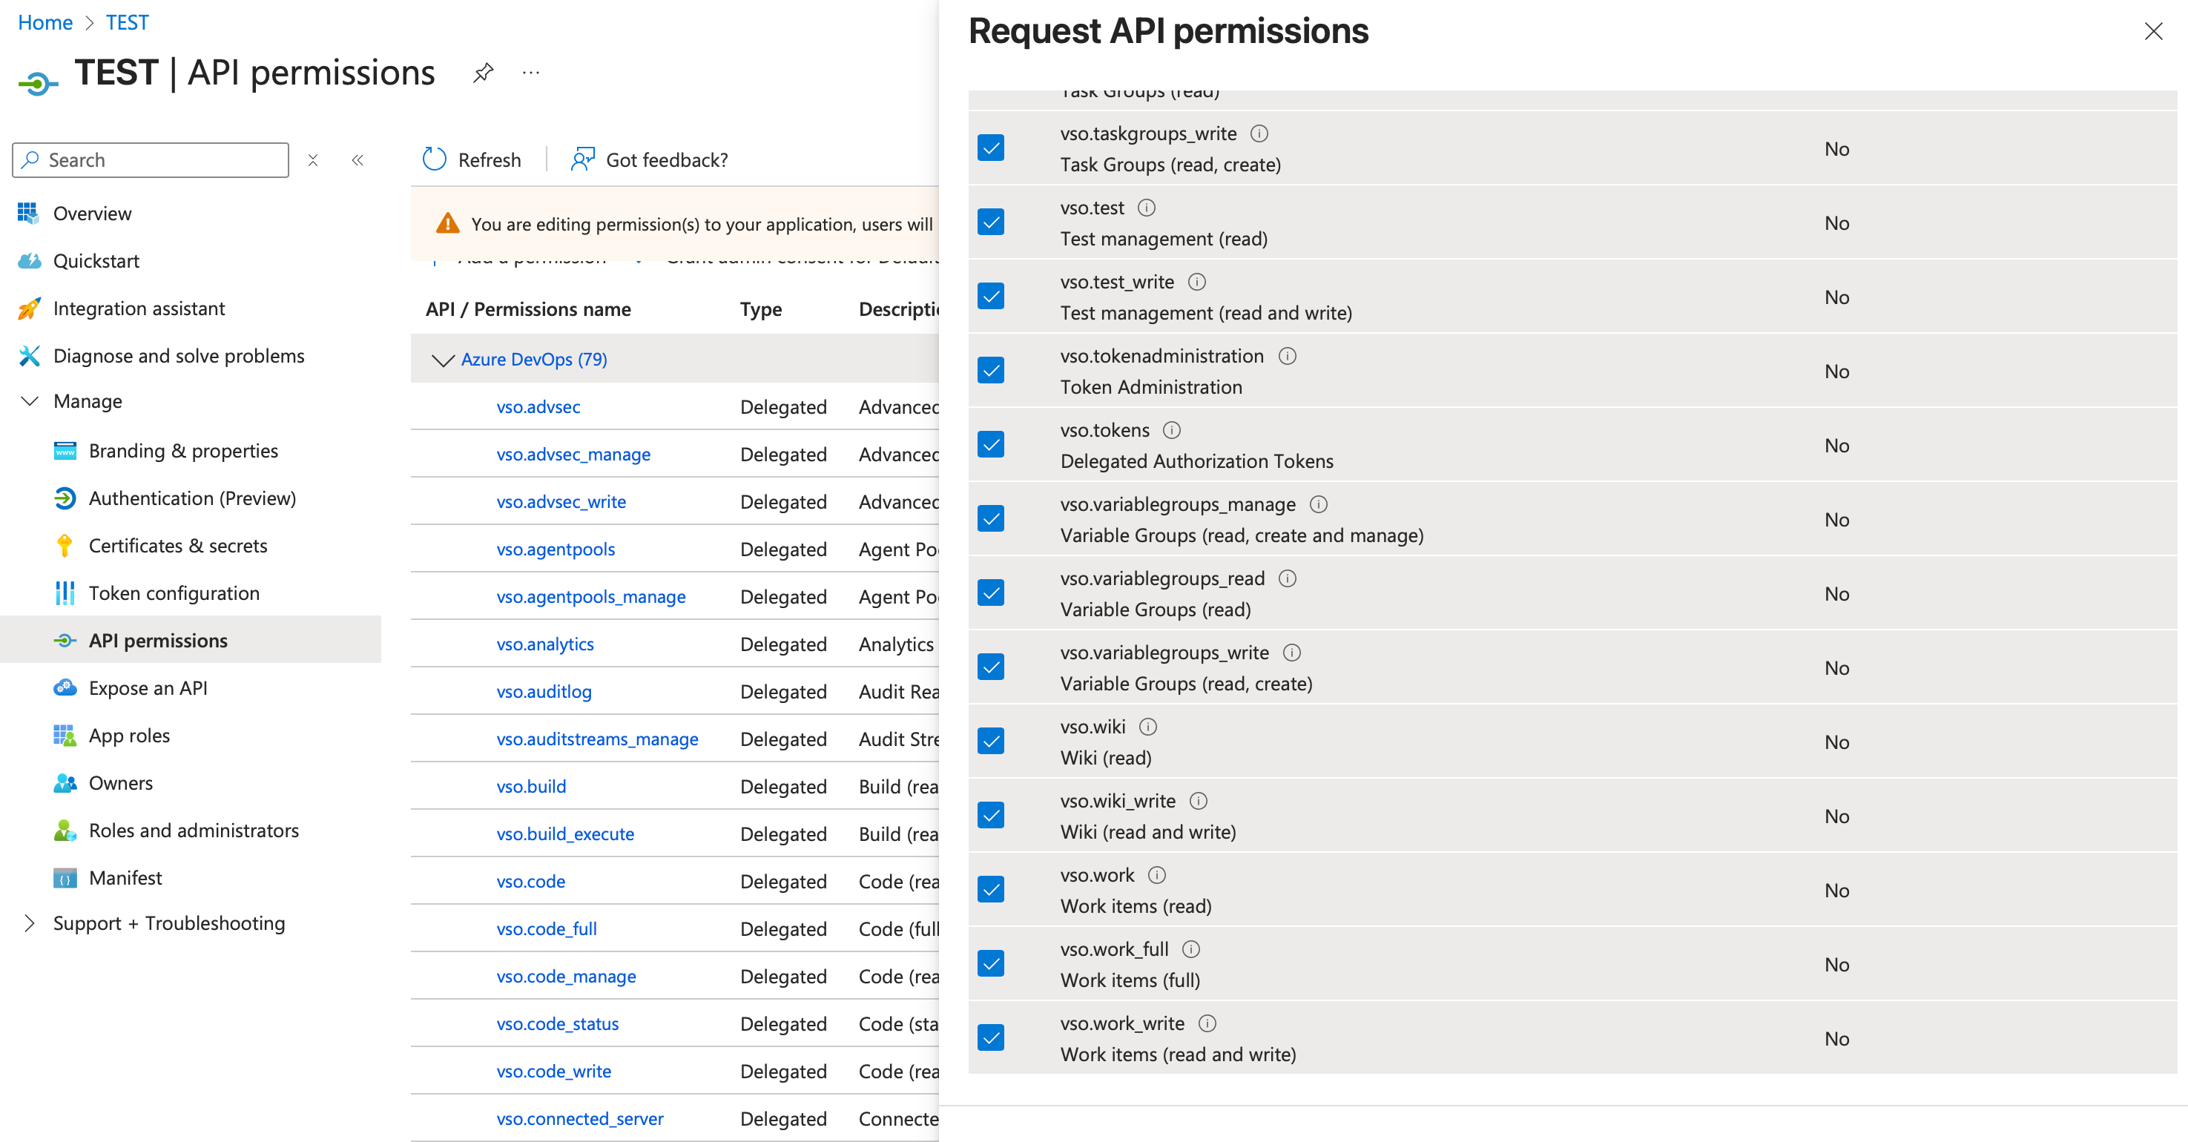Click info icon next to vso.test
This screenshot has height=1142, width=2188.
[1146, 208]
